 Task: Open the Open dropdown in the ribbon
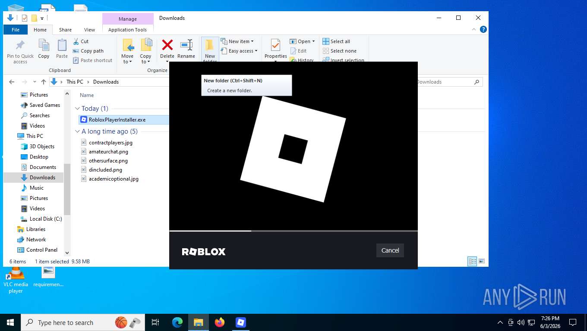point(303,41)
